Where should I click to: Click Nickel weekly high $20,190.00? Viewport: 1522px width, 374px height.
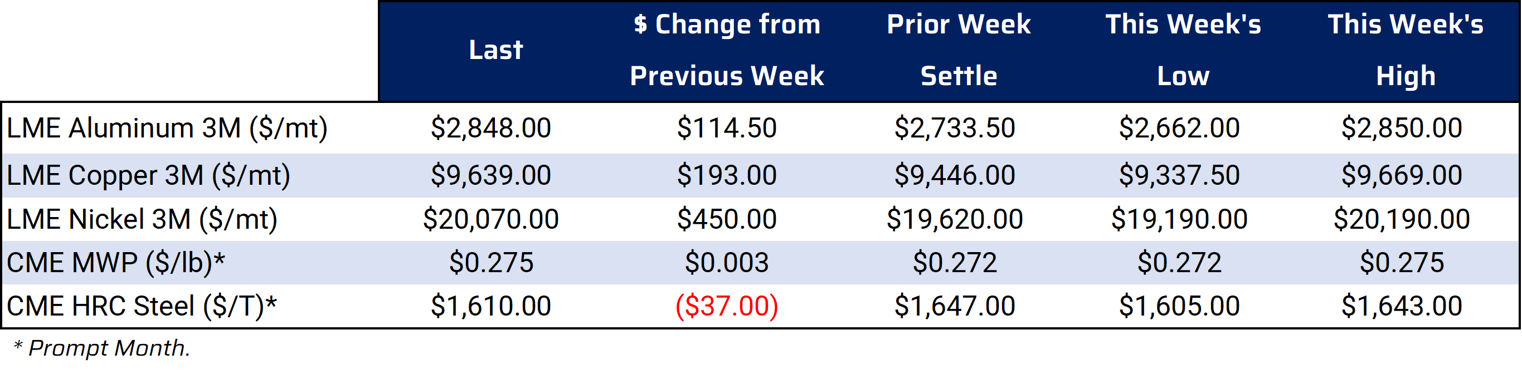[1402, 219]
